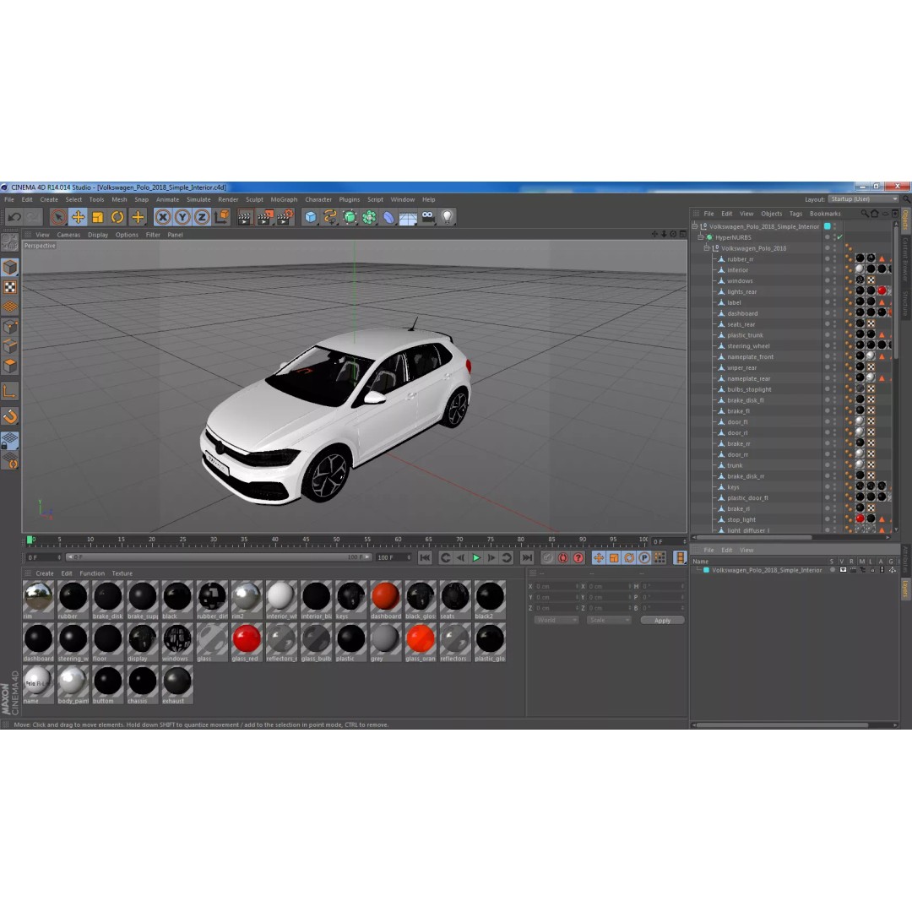
Task: Open the timeline filmstrip layout icon
Action: point(679,558)
